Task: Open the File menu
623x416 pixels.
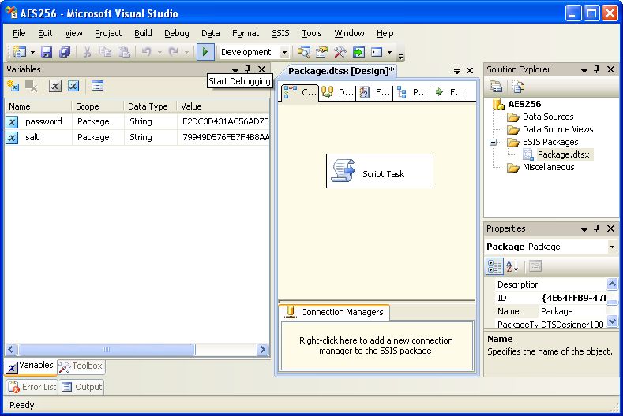Action: 19,33
